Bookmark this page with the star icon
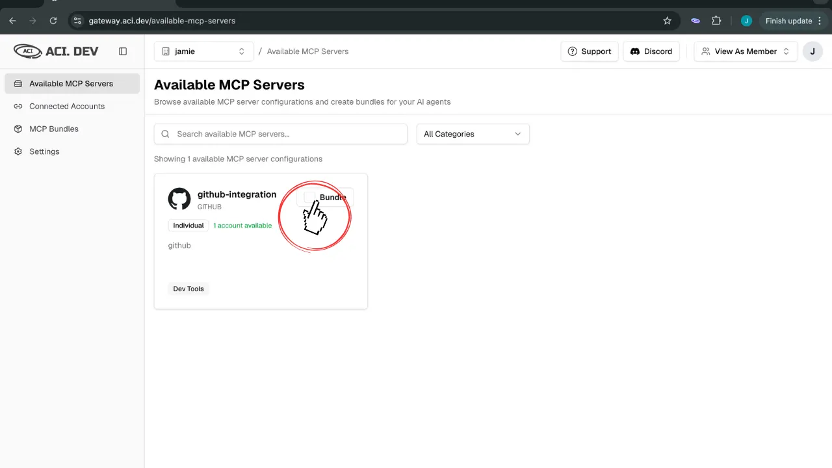 pyautogui.click(x=667, y=21)
